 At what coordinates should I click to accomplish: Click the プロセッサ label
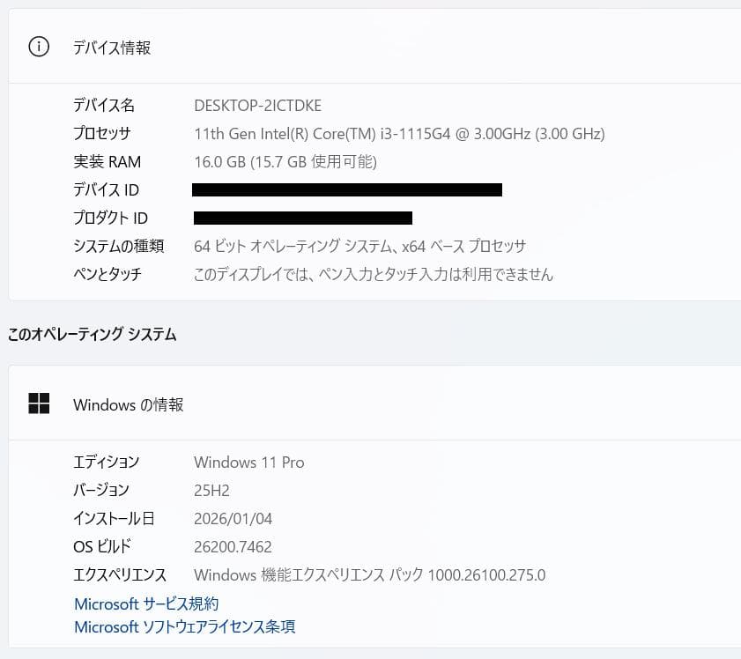[x=105, y=133]
